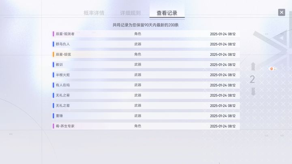The height and width of the screenshot is (164, 292).
Task: Click 角色 type in 辰星-琼弦 row
Action: coord(137,54)
